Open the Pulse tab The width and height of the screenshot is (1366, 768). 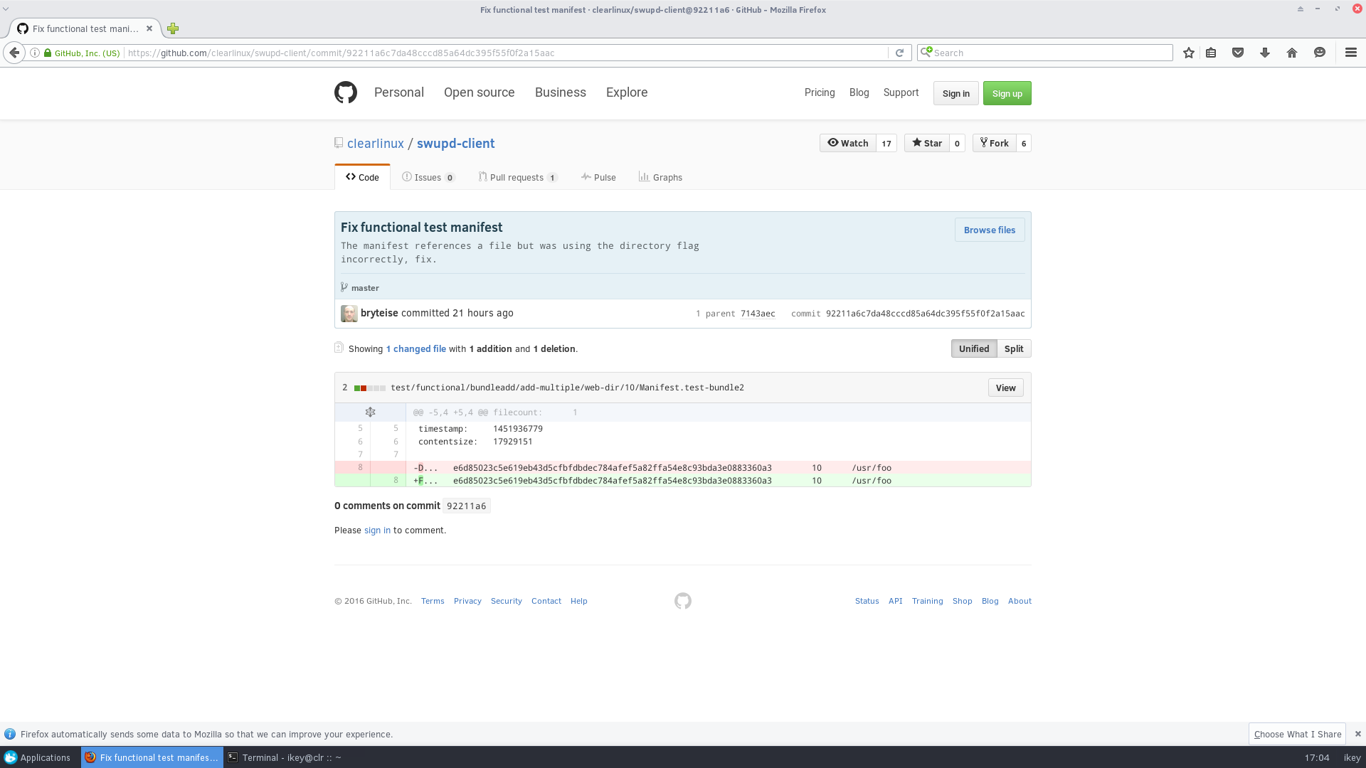click(598, 177)
